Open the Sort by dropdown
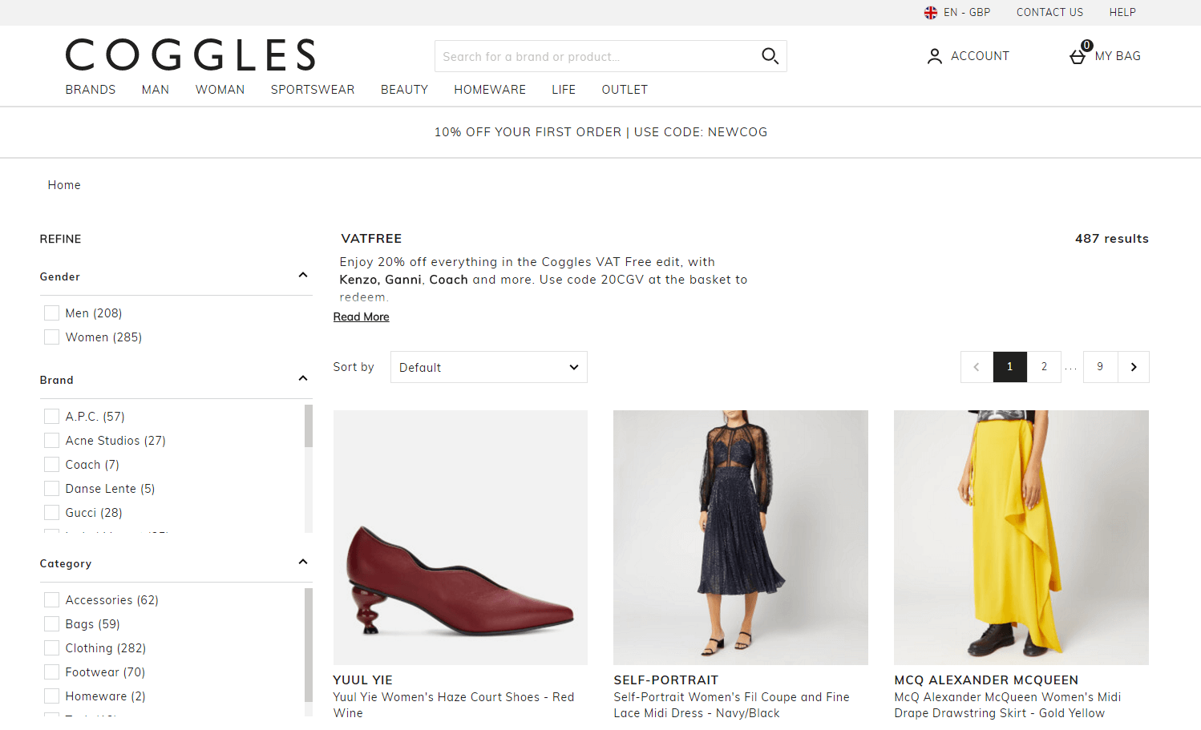Image resolution: width=1201 pixels, height=730 pixels. point(489,367)
